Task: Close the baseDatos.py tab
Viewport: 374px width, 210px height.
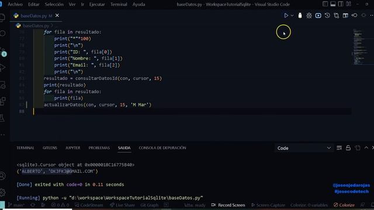Action: click(57, 16)
